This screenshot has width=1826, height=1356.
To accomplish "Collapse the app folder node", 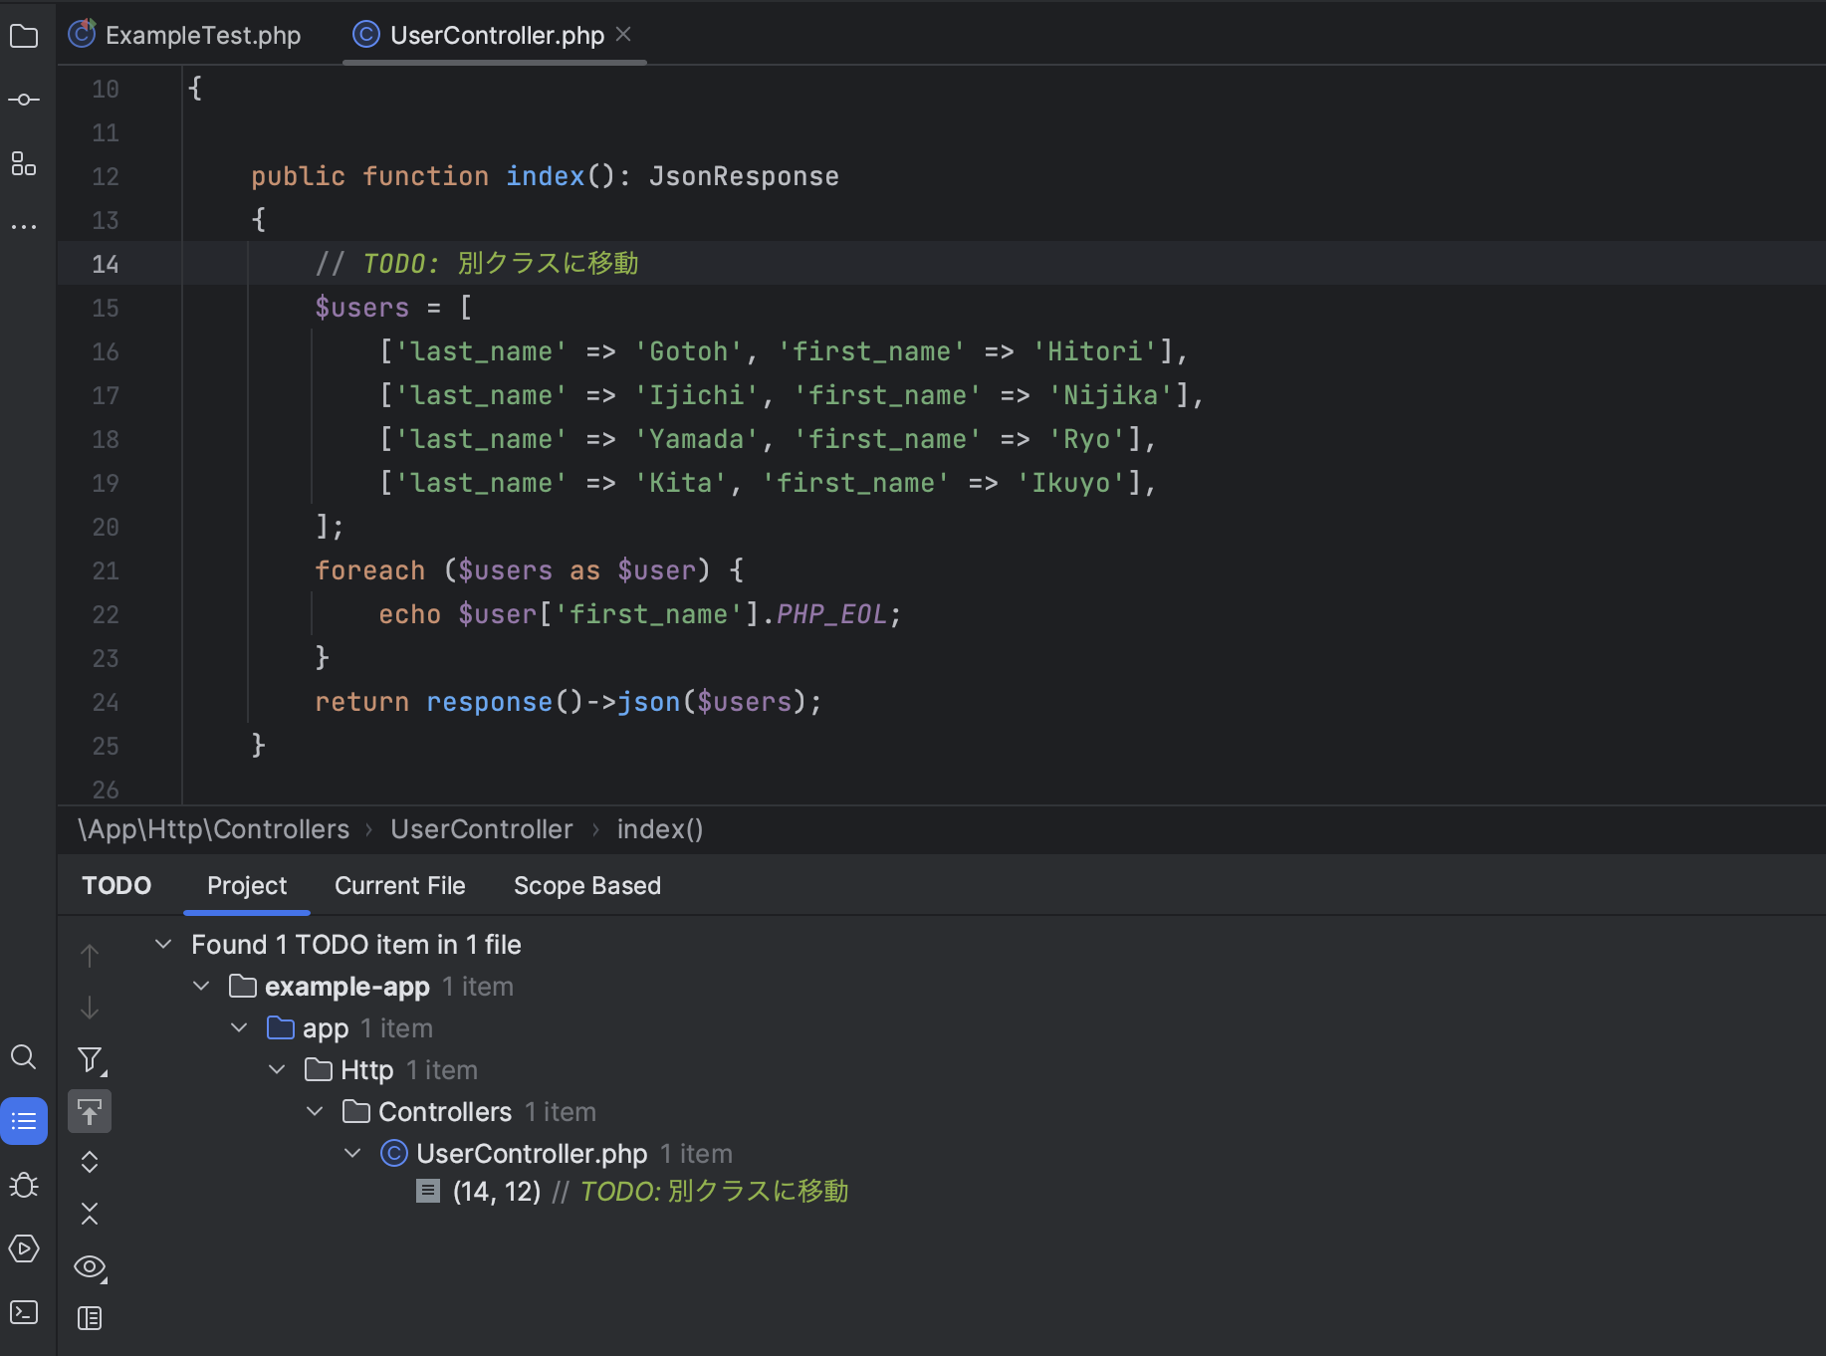I will pos(239,1027).
